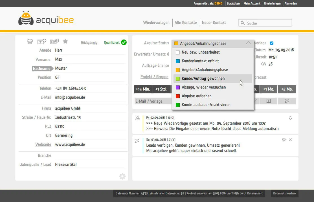Click the Rückgängig link
Screen dimensions: 314x202
[89, 42]
